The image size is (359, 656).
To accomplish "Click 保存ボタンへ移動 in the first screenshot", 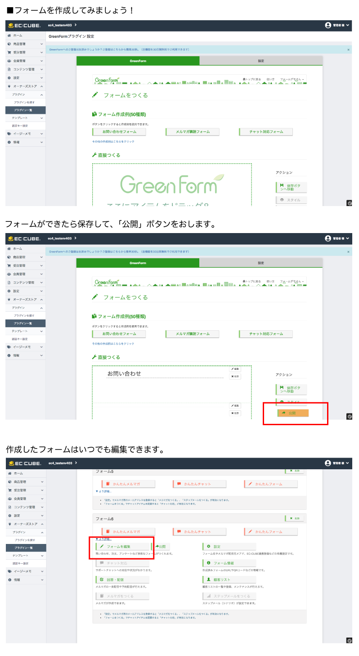I will point(291,187).
